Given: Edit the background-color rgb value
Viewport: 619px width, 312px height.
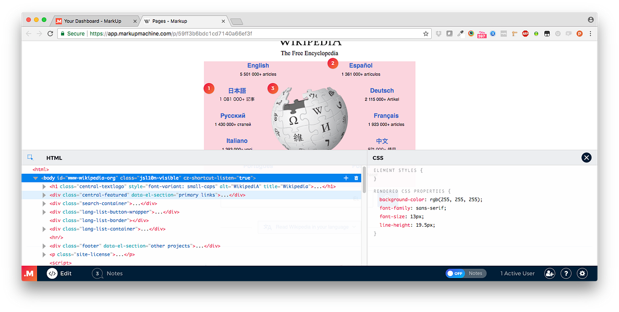Looking at the screenshot, I should click(456, 200).
